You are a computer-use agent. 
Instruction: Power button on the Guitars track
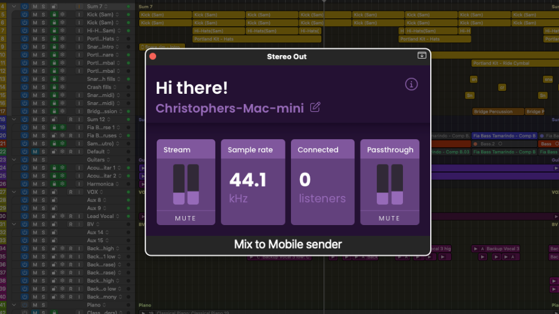coord(25,160)
